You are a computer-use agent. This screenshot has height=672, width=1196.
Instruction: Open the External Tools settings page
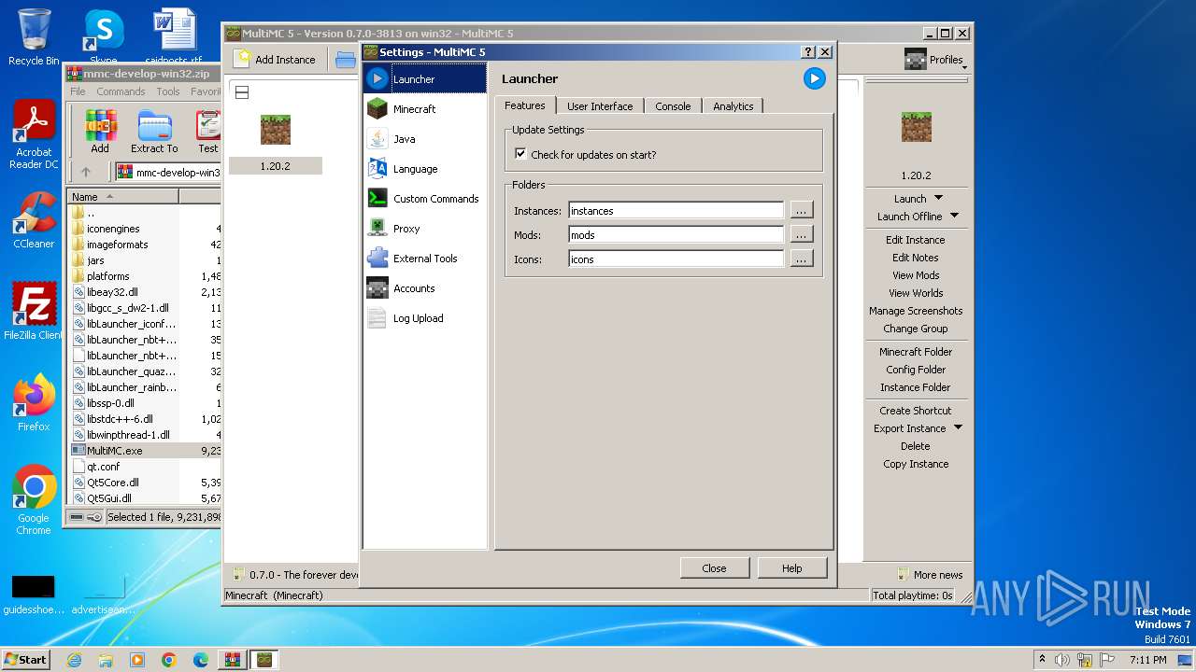pos(425,259)
